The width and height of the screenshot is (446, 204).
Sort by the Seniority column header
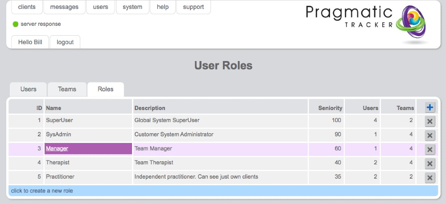[x=330, y=108]
